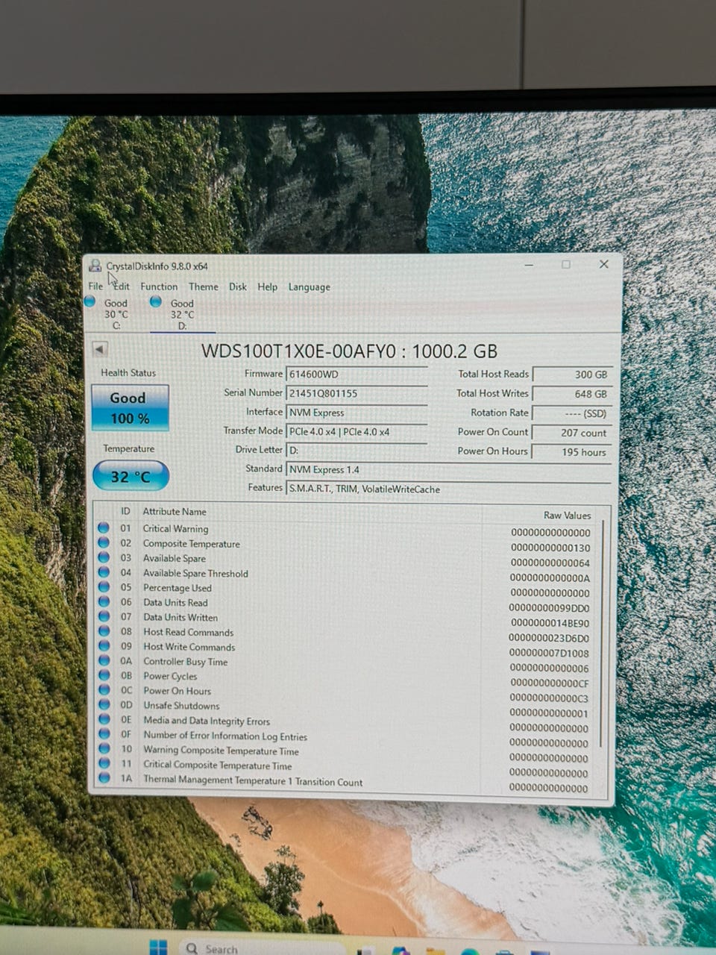This screenshot has width=716, height=955.
Task: Click status circle beside Percentage Used
Action: click(x=104, y=587)
